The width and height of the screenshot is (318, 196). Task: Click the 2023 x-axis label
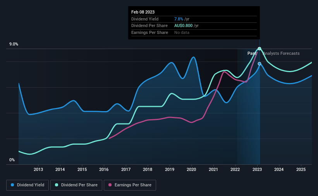pos(257,169)
